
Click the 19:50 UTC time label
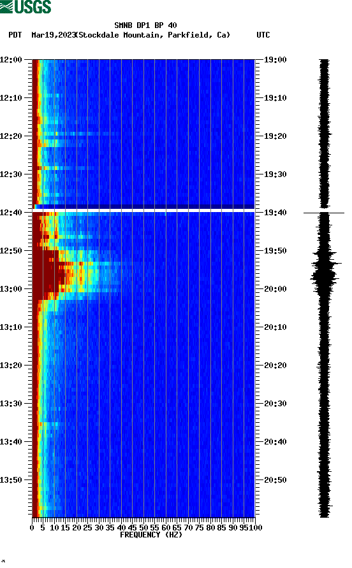(x=275, y=251)
